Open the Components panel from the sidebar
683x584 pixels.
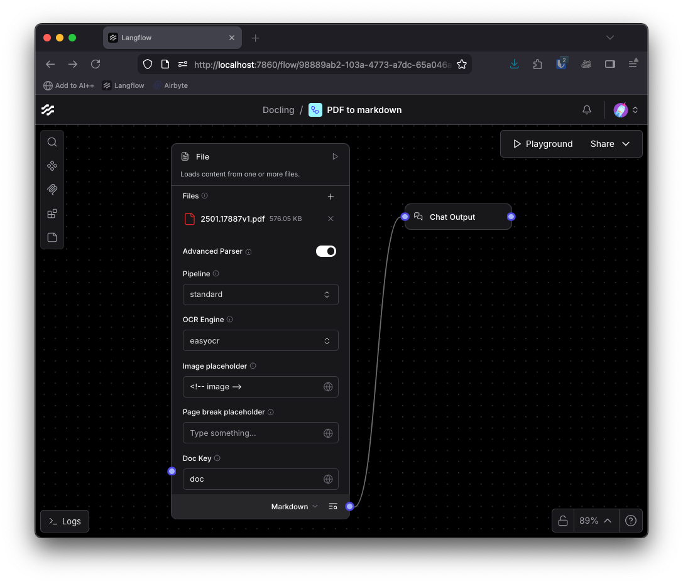[x=52, y=166]
